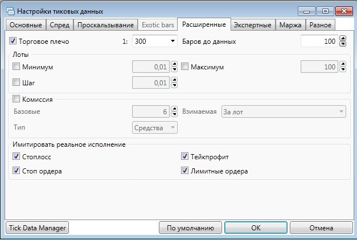Uncheck the Лимитные ордера checkbox
Image resolution: width=357 pixels, height=240 pixels.
(184, 171)
